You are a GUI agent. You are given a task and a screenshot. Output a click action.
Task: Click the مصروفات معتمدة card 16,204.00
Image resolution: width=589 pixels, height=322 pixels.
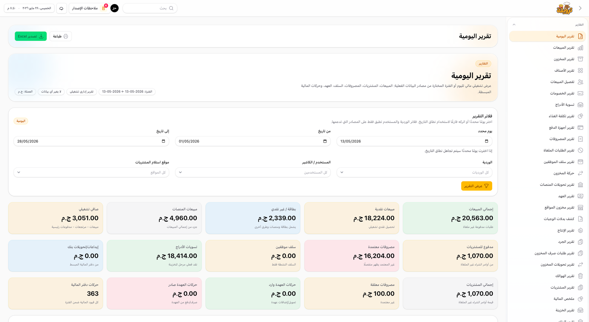tap(352, 256)
